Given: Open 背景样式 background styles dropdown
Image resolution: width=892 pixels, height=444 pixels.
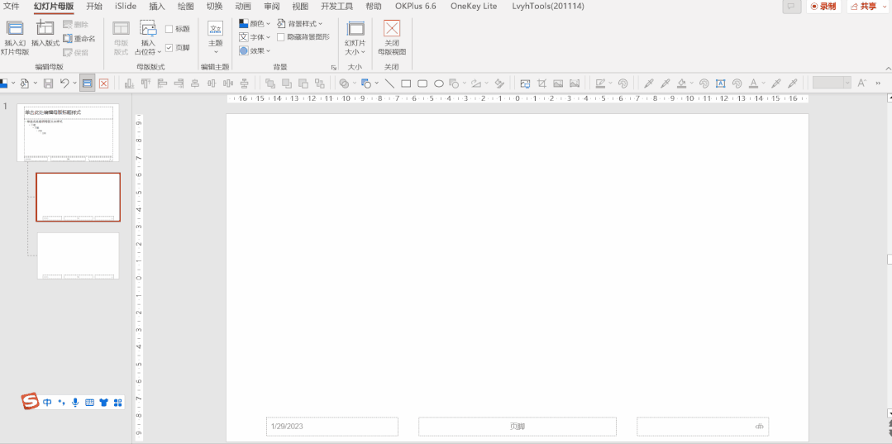Looking at the screenshot, I should pyautogui.click(x=300, y=23).
